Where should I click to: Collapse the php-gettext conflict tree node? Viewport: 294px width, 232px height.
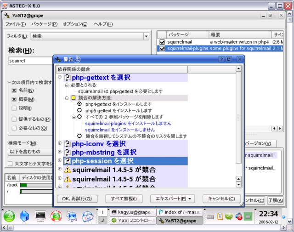[x=60, y=78]
